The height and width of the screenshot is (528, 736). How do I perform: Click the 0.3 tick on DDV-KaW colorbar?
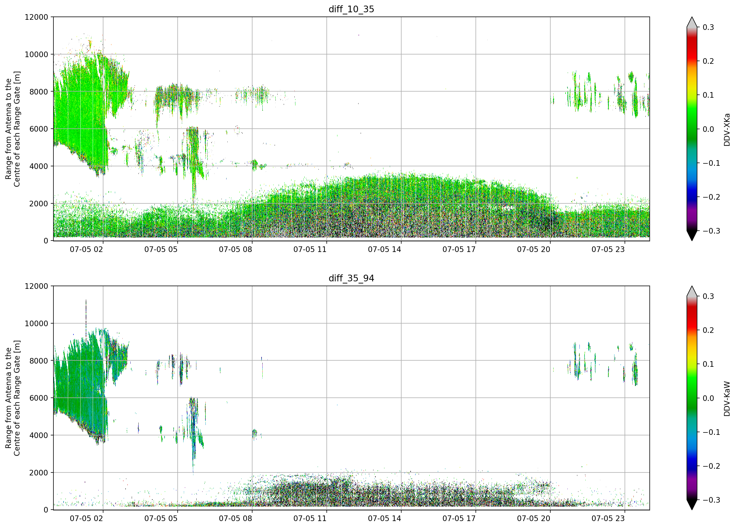pyautogui.click(x=708, y=296)
